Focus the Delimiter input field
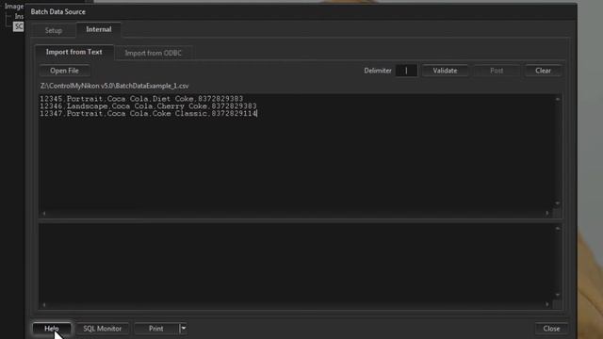 (406, 71)
